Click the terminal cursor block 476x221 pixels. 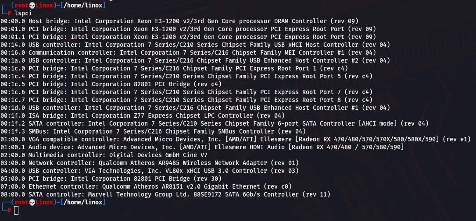[x=16, y=210]
